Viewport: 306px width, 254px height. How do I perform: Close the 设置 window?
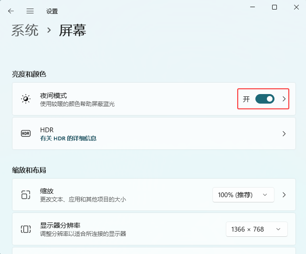point(296,7)
